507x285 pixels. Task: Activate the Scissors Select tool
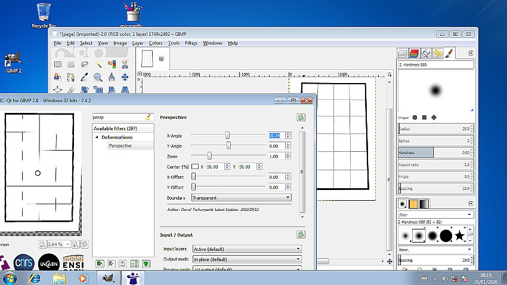point(125,64)
